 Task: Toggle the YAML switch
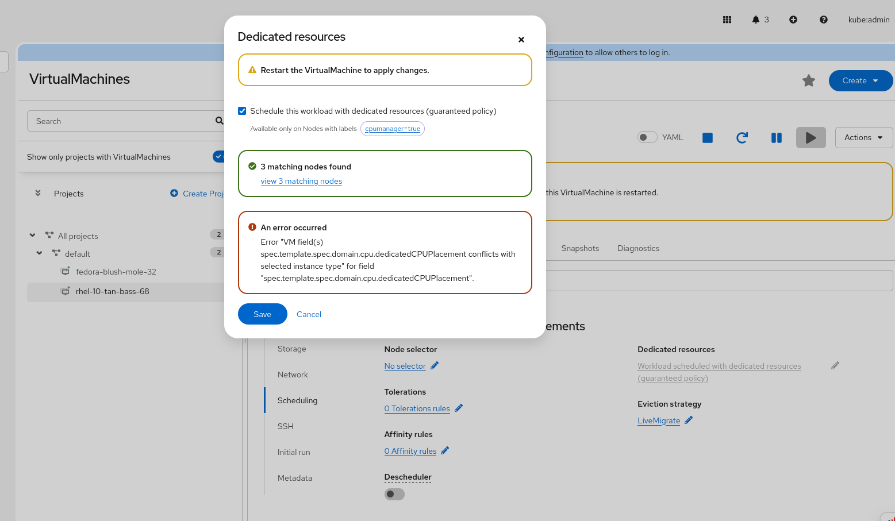tap(647, 137)
